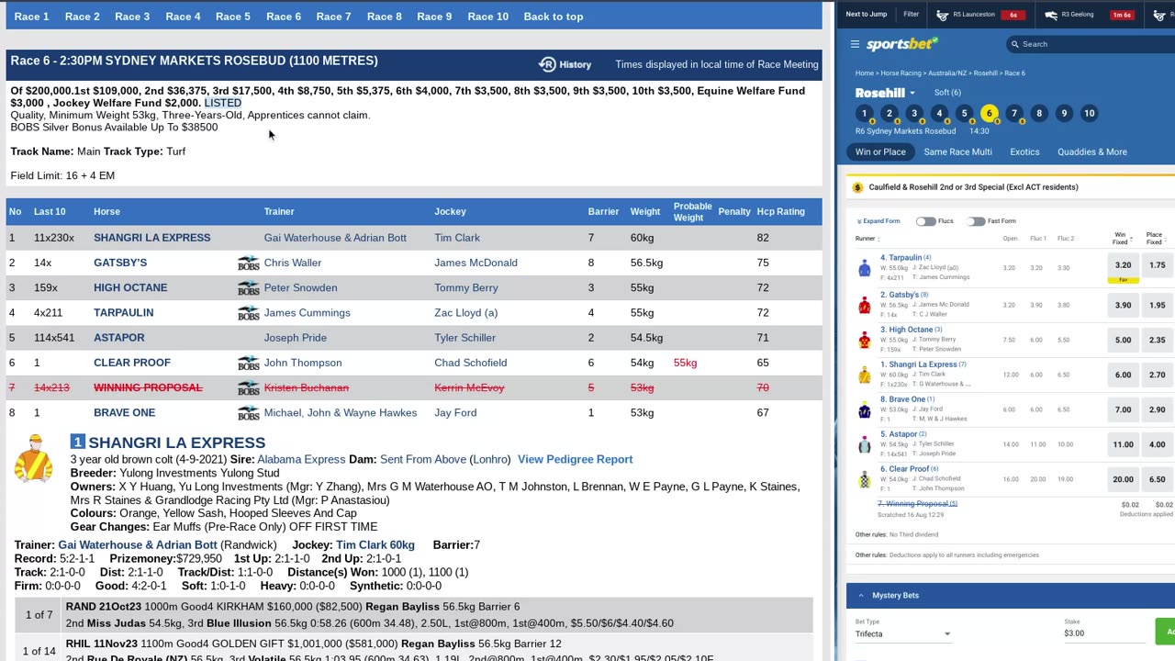Click BOBS logo next to Gatsby's
The width and height of the screenshot is (1175, 661).
point(248,263)
